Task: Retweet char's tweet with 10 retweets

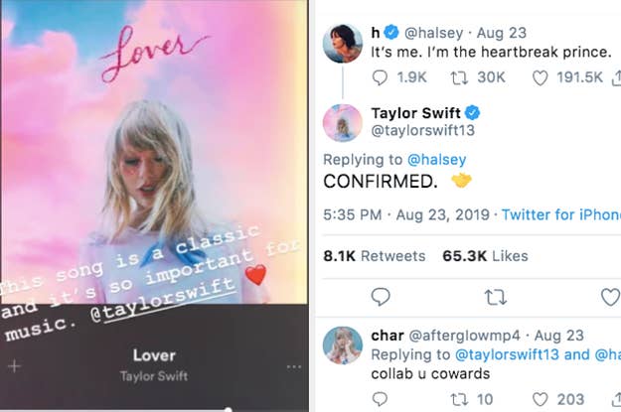Action: (x=460, y=399)
